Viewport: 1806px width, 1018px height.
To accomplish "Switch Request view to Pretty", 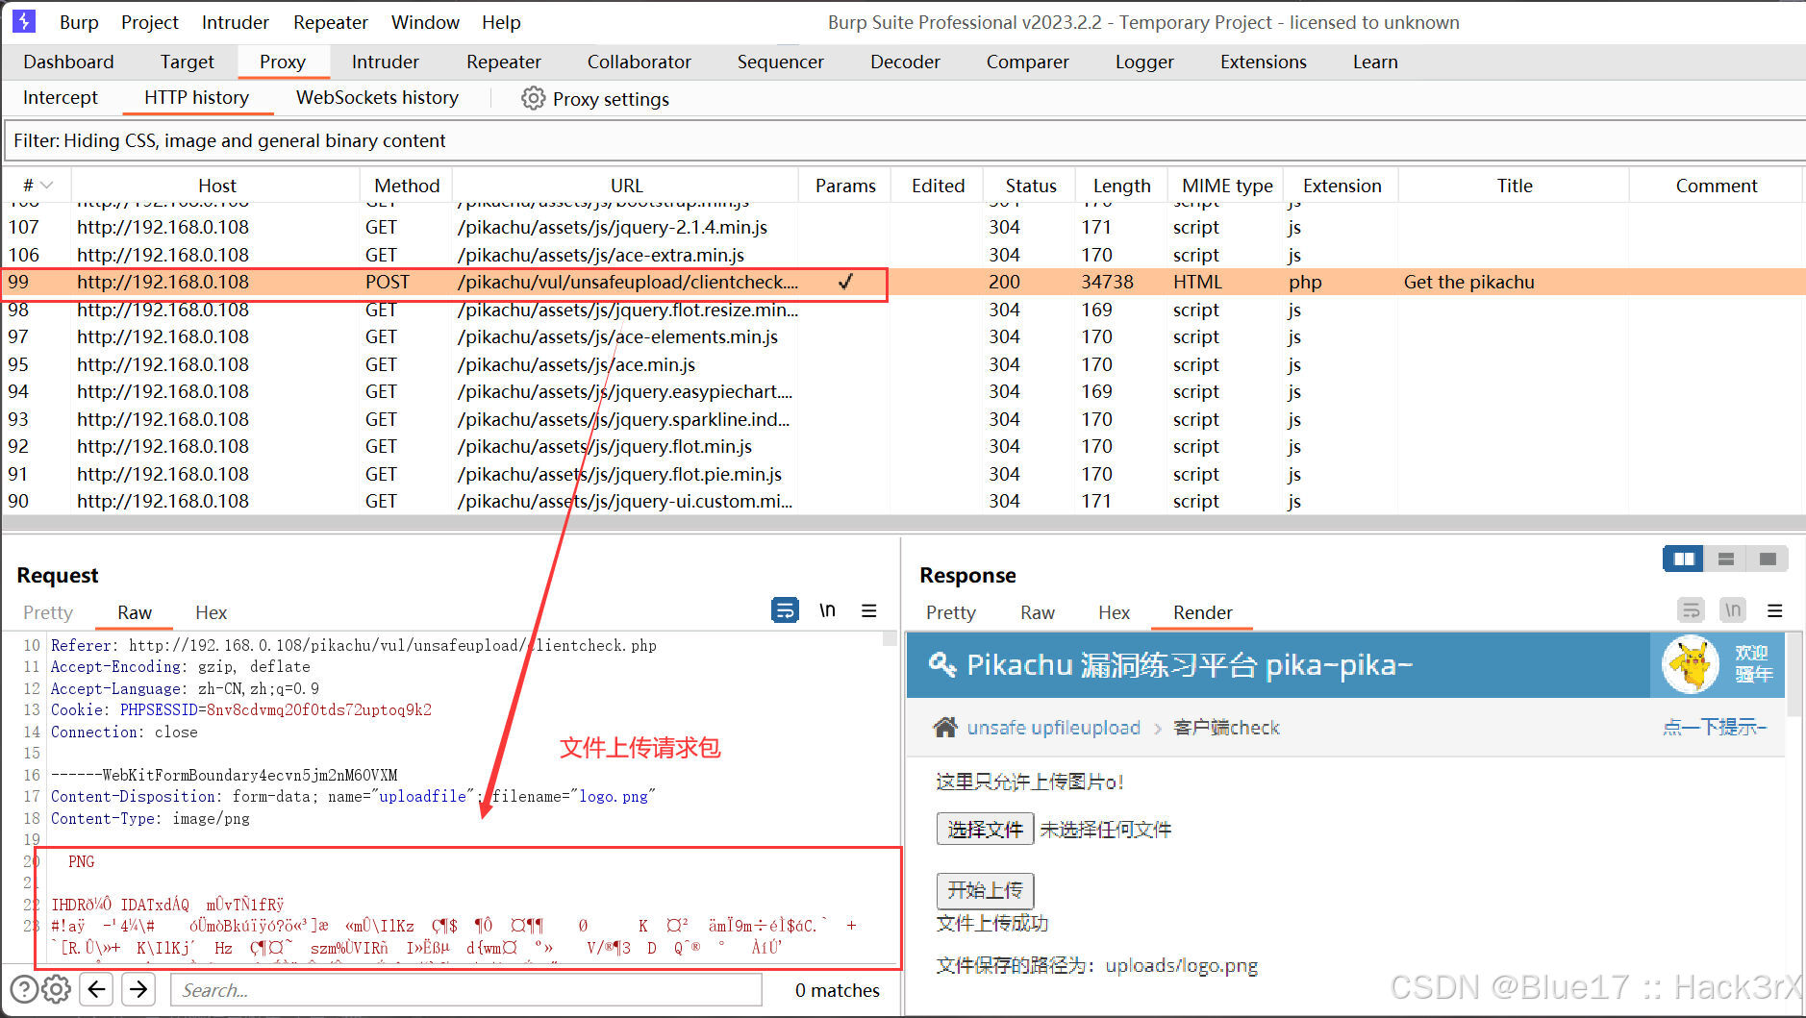I will pos(48,612).
